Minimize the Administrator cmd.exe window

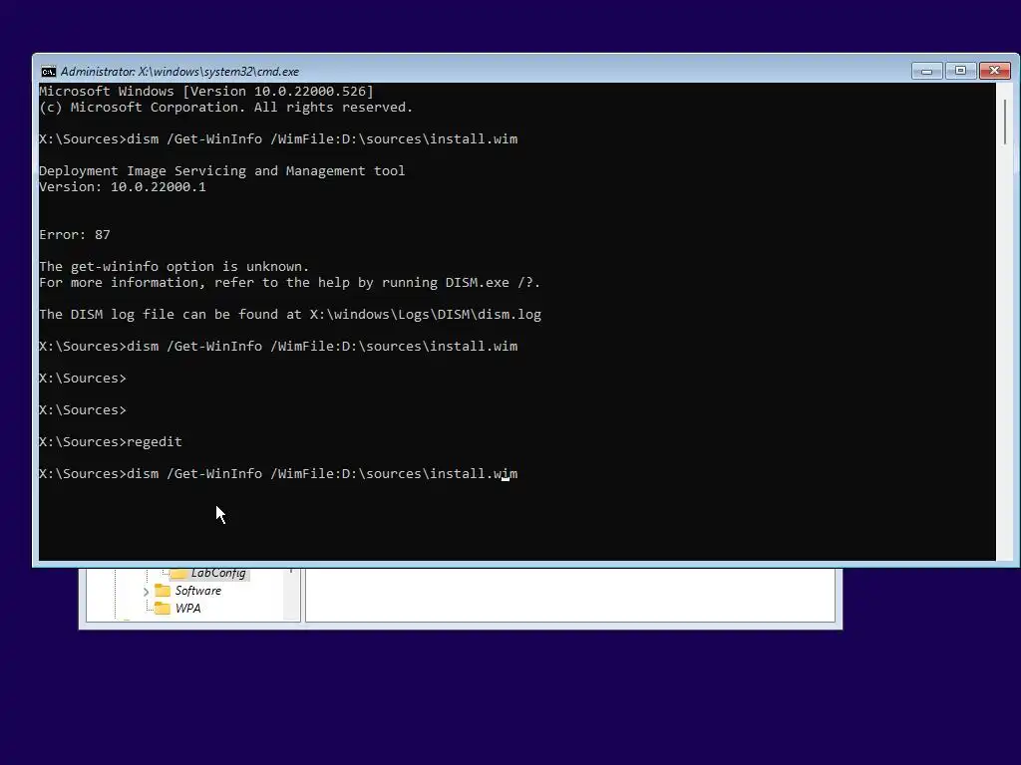[926, 71]
